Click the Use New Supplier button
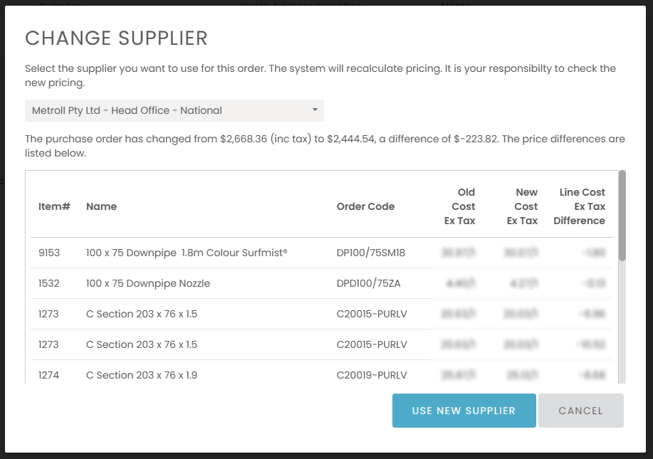The height and width of the screenshot is (459, 653). [464, 411]
